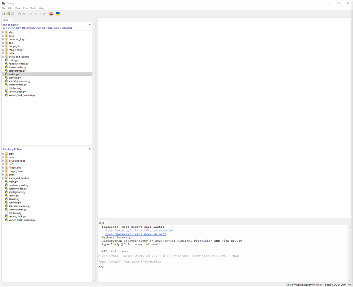Click the MicroPython interpreter status bar label
This screenshot has height=287, width=353.
click(x=303, y=285)
